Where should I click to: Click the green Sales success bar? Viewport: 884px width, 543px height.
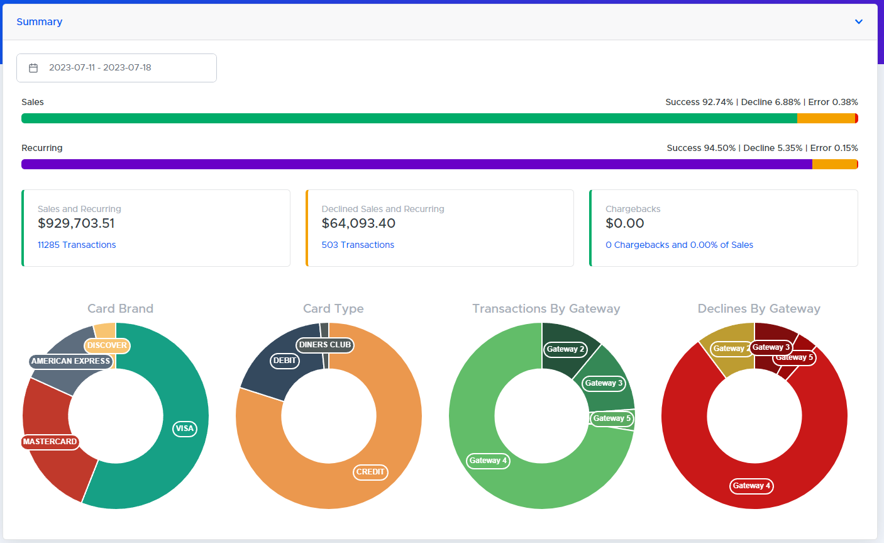pos(409,118)
